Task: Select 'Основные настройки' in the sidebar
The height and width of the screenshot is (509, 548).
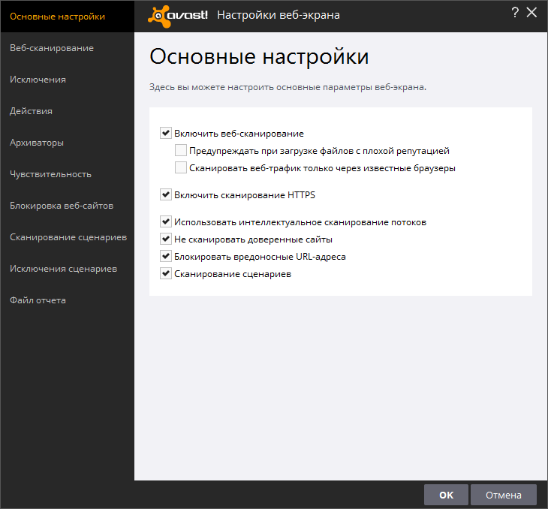Action: coord(68,17)
